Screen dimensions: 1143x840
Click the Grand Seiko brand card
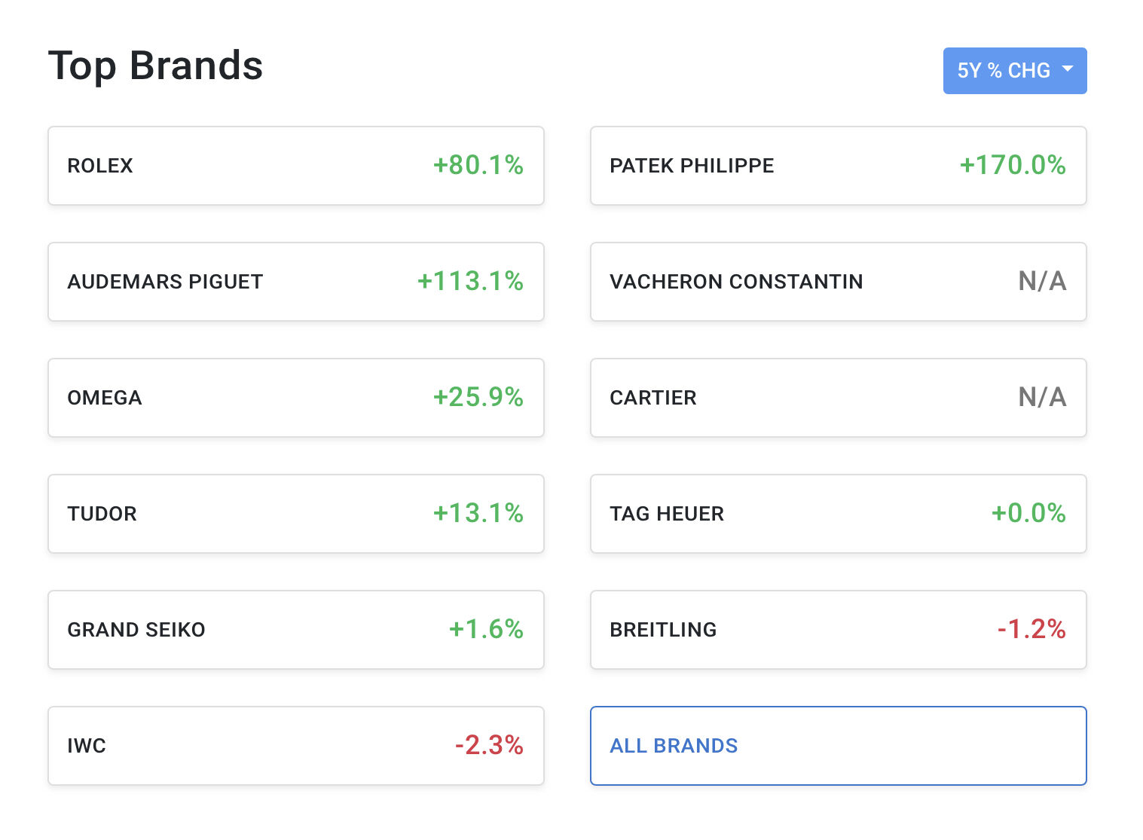coord(295,630)
